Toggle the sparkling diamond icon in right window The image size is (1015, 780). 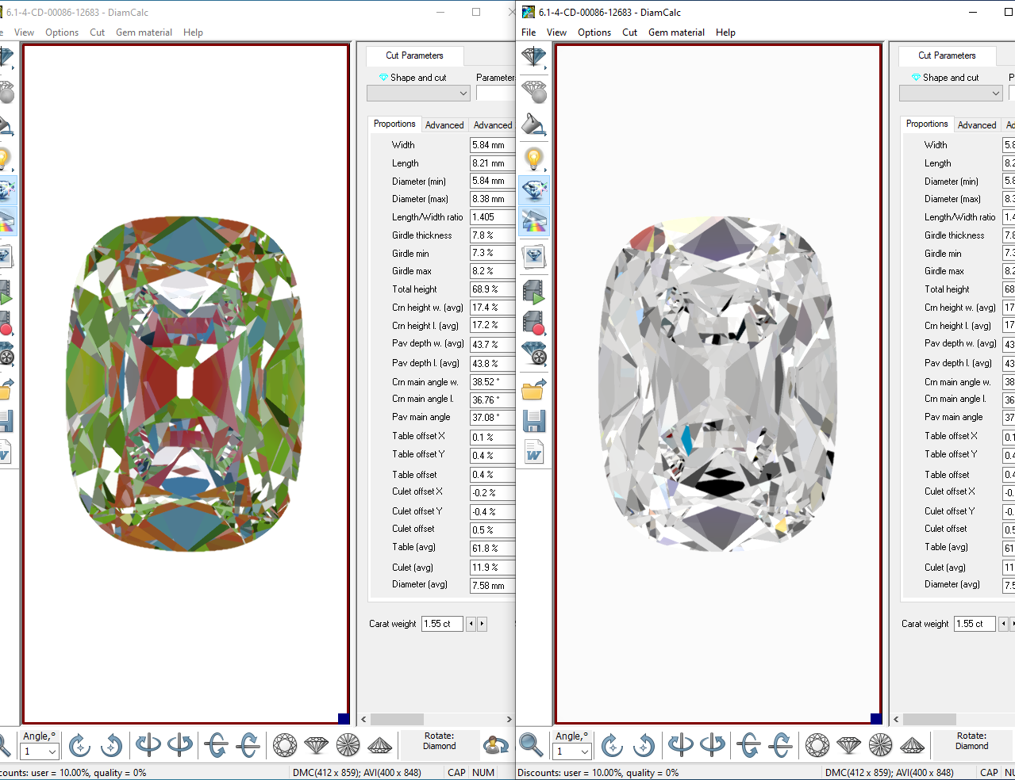534,191
